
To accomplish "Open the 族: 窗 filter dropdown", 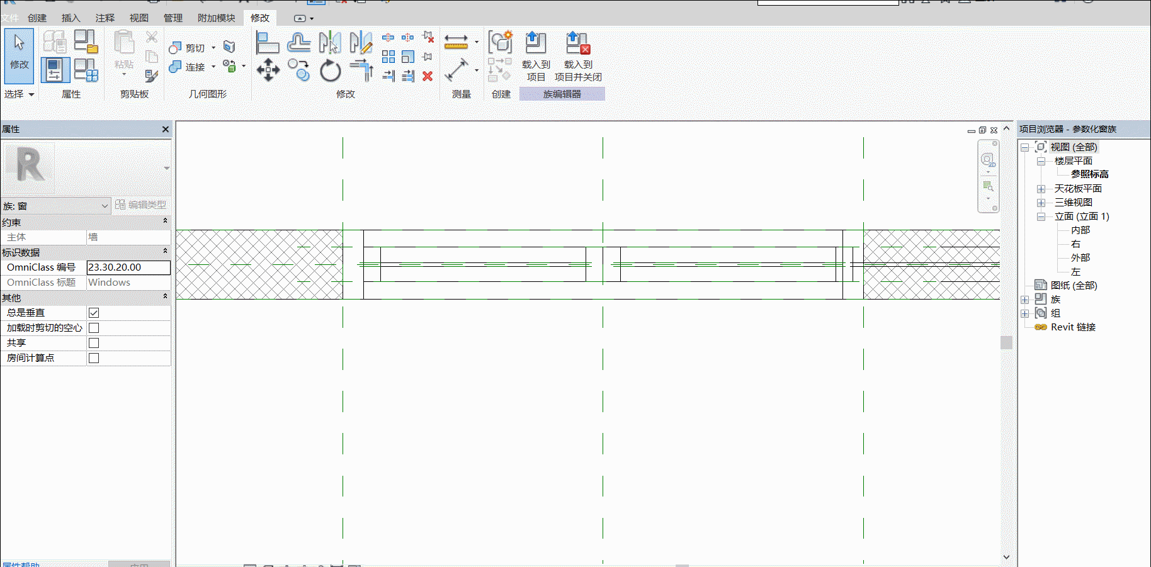I will 56,206.
